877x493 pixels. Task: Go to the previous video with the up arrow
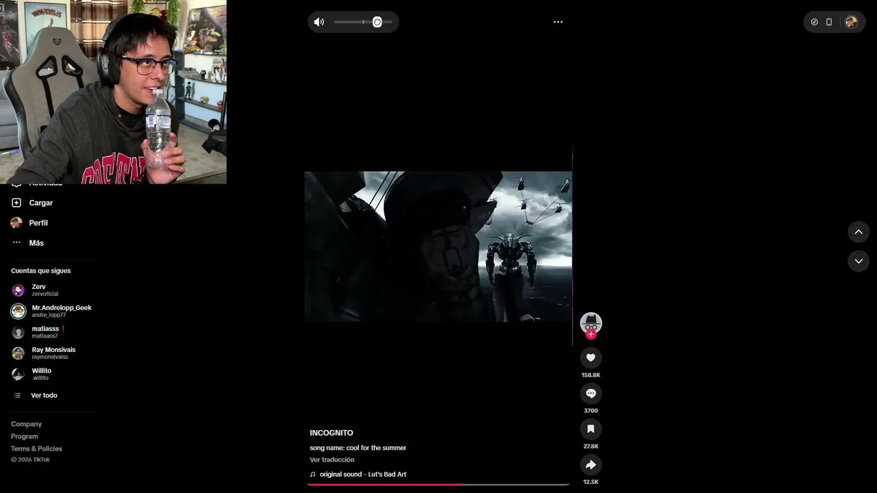(859, 232)
